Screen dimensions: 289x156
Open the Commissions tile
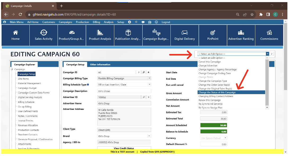[x=269, y=33]
